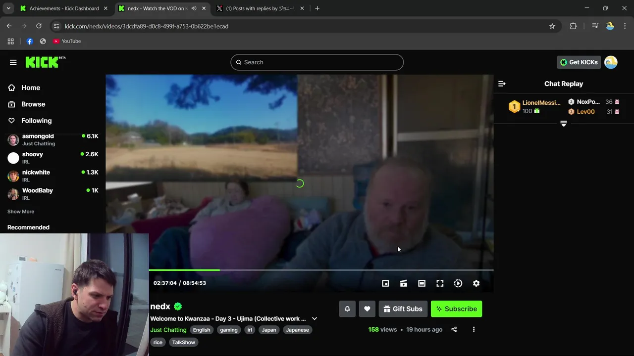Turn on notifications with the bell button
Image resolution: width=634 pixels, height=356 pixels.
point(347,309)
